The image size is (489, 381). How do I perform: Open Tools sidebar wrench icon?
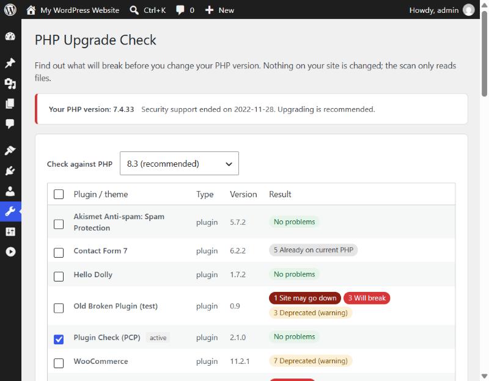click(x=10, y=211)
